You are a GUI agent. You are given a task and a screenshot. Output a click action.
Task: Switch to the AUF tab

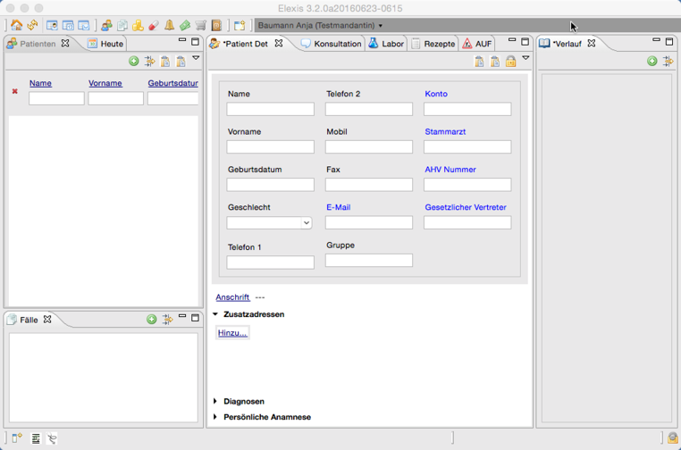tap(477, 44)
